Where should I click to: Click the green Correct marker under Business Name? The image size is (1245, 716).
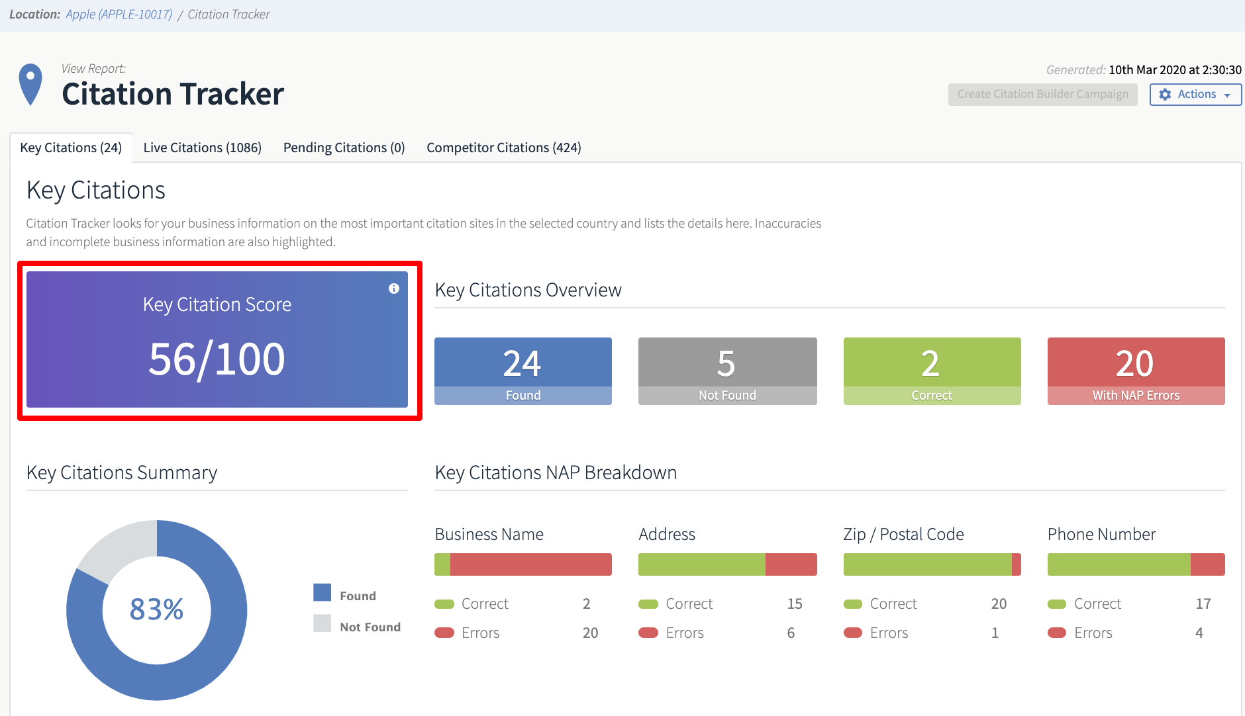click(x=444, y=604)
